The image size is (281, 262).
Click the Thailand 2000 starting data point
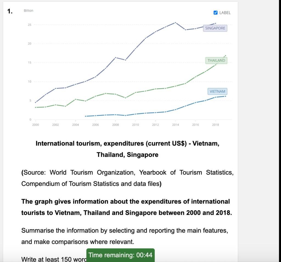35,107
